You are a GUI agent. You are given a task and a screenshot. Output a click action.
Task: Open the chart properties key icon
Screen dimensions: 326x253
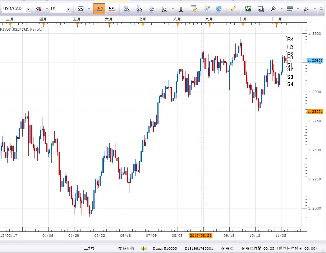tap(194, 9)
